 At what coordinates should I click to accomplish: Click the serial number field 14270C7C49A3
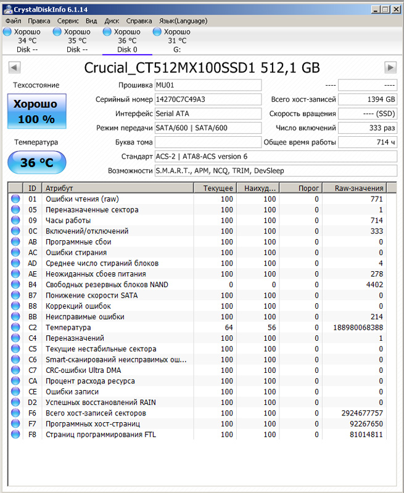point(208,99)
